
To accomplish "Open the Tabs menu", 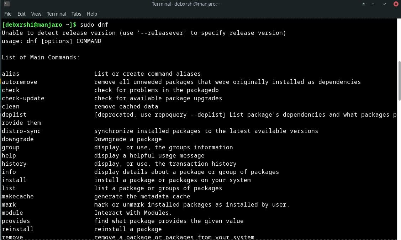I will point(76,14).
